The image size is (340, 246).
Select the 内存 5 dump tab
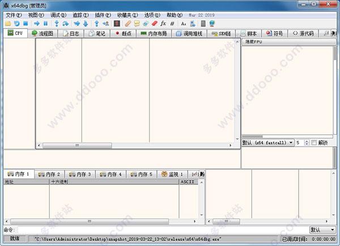point(142,174)
